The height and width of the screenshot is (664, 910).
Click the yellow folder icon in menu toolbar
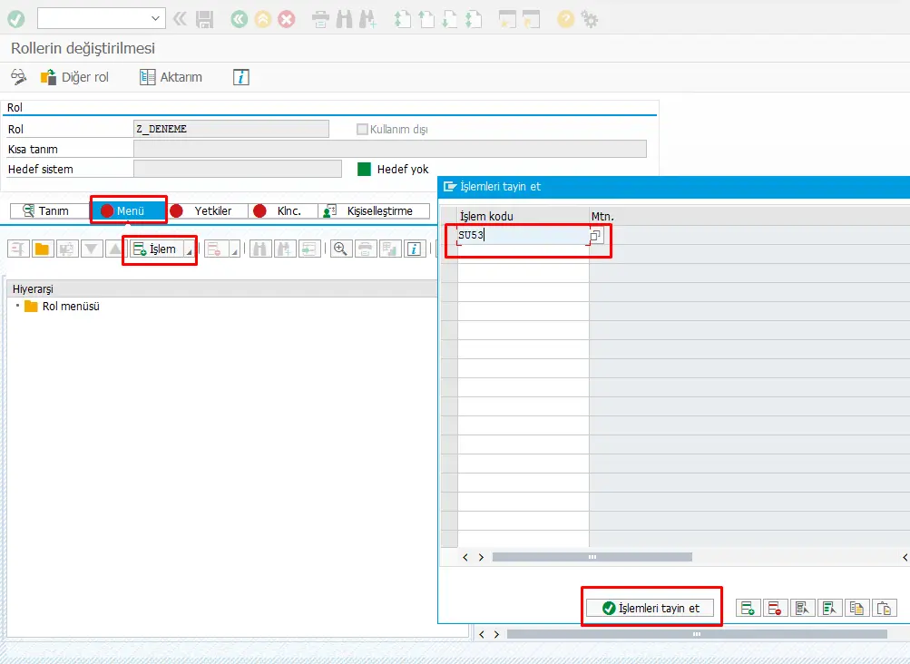(42, 249)
